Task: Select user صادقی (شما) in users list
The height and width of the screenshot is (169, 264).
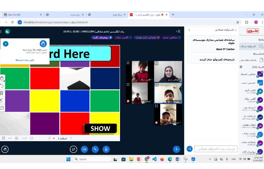Action: pos(252,74)
